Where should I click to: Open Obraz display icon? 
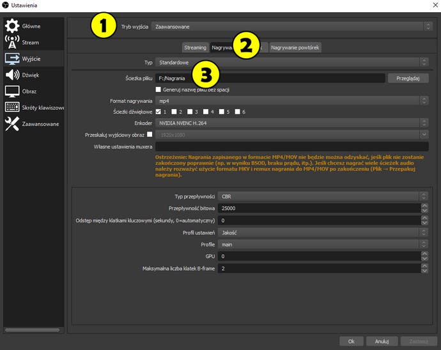click(12, 91)
